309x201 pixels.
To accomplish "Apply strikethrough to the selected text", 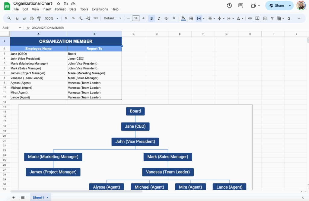I will [x=166, y=18].
